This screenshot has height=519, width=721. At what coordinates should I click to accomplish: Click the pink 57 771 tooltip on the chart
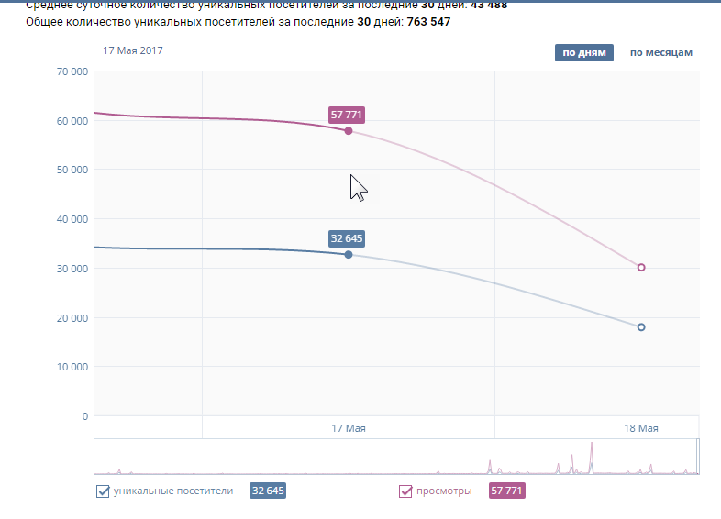tap(348, 116)
